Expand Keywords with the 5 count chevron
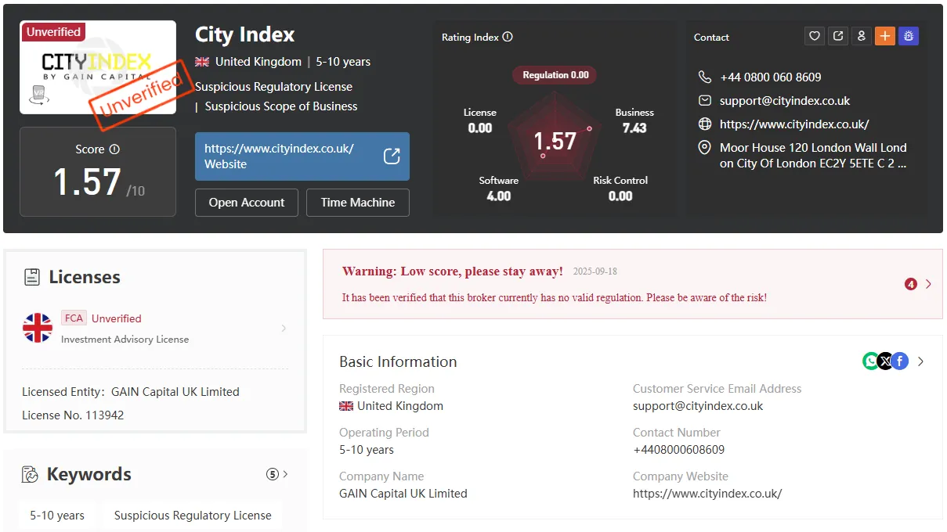The width and height of the screenshot is (947, 532). pos(277,474)
